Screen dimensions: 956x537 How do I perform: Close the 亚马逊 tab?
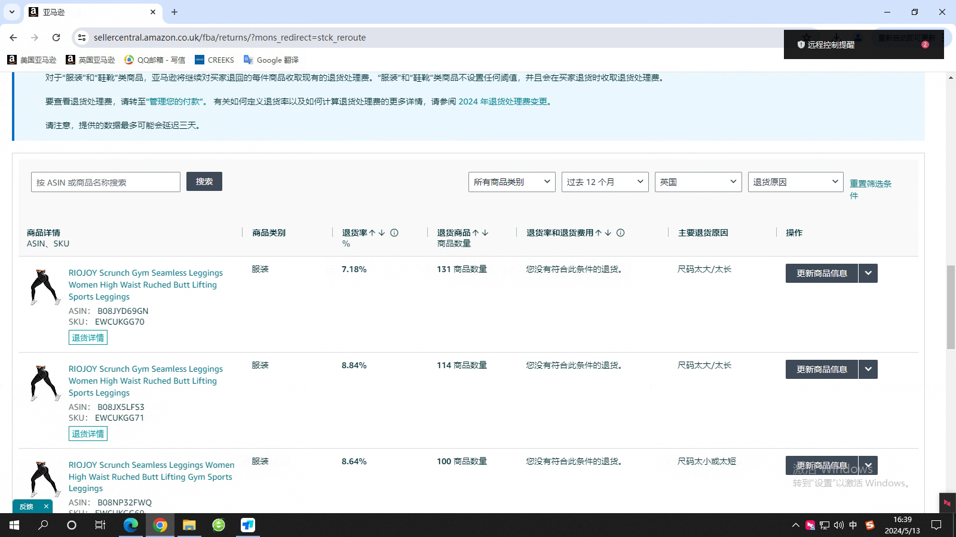tap(153, 12)
